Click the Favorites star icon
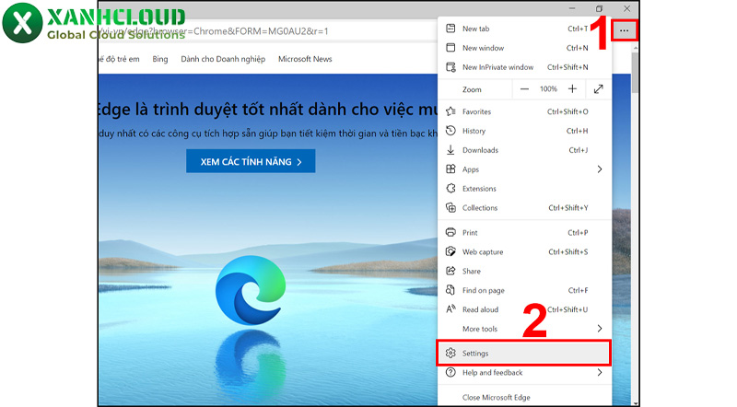Image resolution: width=737 pixels, height=407 pixels. tap(450, 111)
